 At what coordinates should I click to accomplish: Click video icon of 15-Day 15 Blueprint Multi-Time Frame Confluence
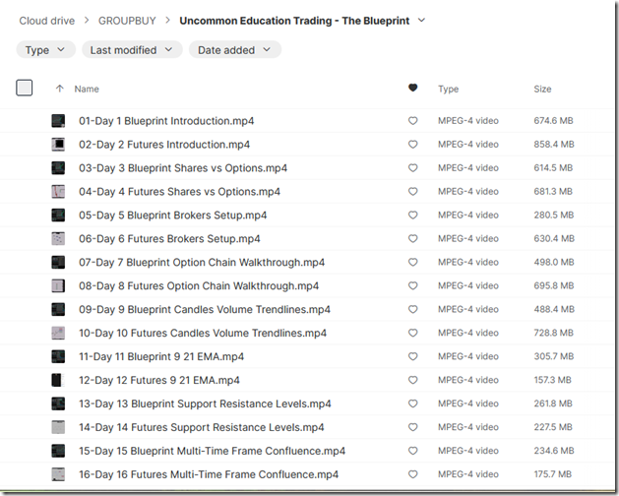58,451
